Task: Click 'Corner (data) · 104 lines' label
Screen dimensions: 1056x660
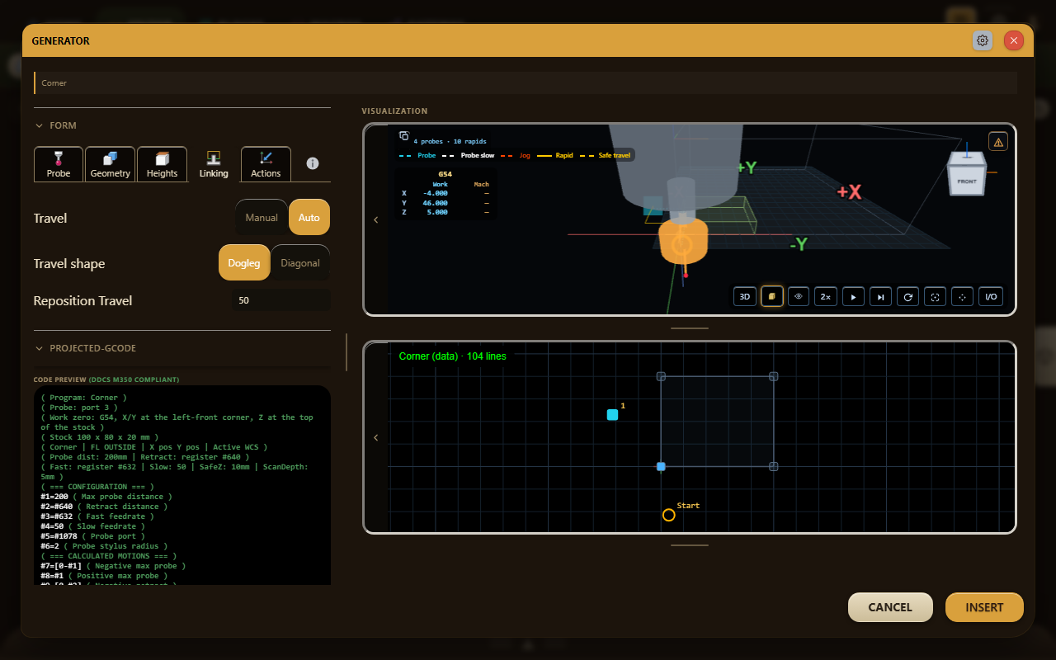Action: [x=452, y=356]
